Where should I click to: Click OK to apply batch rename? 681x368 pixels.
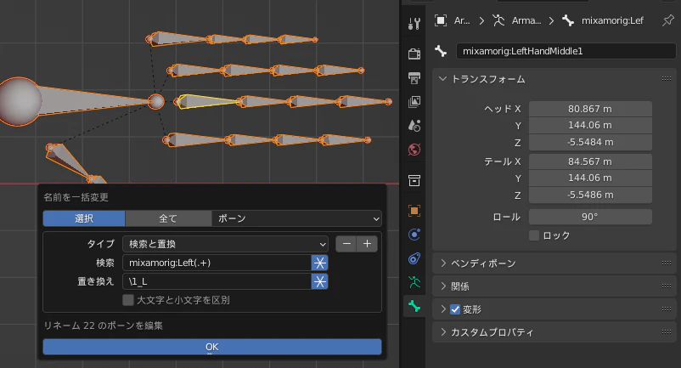pos(212,347)
